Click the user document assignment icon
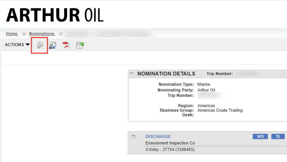Image resolution: width=287 pixels, height=162 pixels. pos(53,45)
